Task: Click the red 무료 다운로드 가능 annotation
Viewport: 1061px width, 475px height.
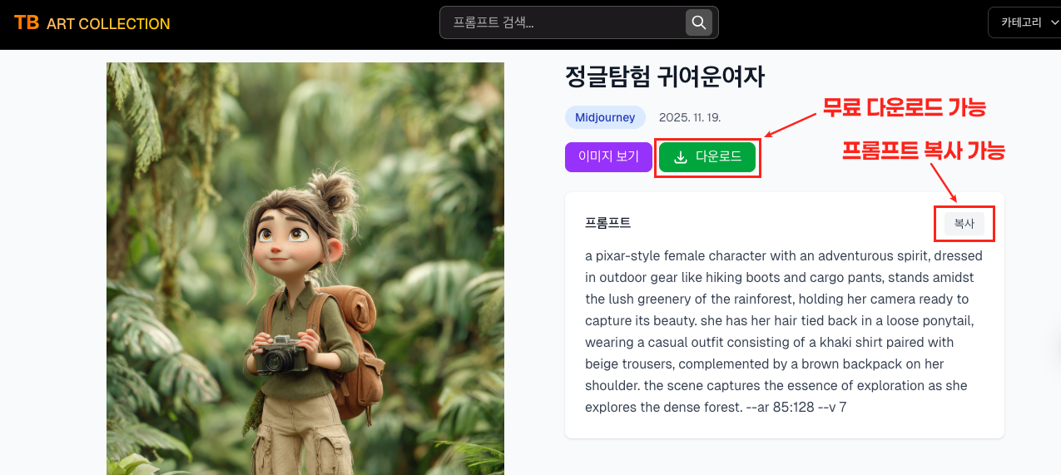Action: [905, 107]
